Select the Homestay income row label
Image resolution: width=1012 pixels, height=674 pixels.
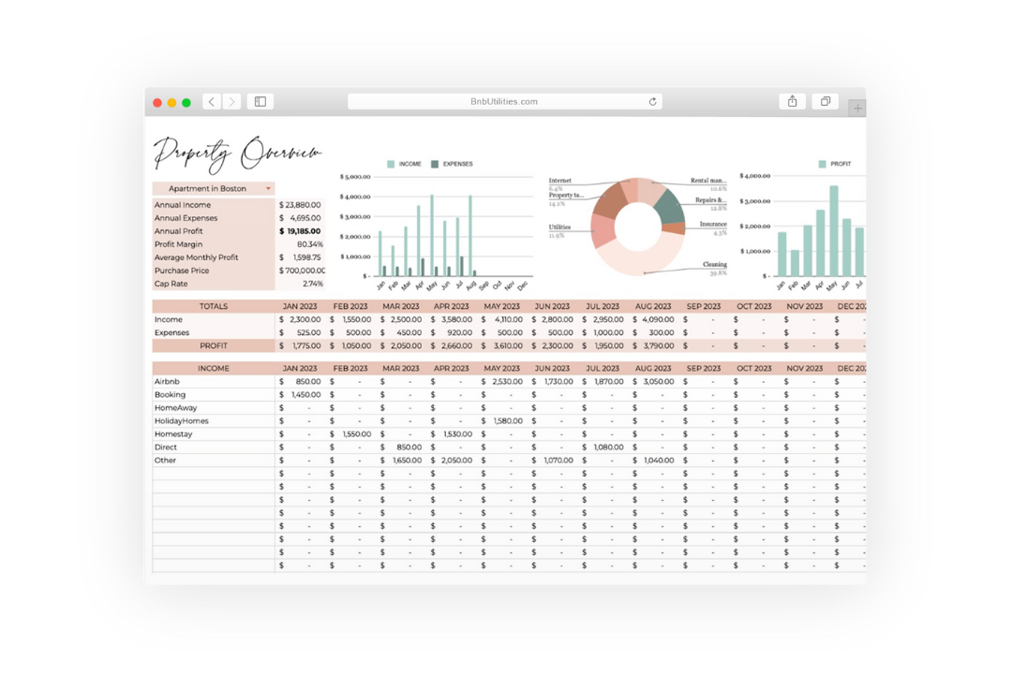pos(173,434)
